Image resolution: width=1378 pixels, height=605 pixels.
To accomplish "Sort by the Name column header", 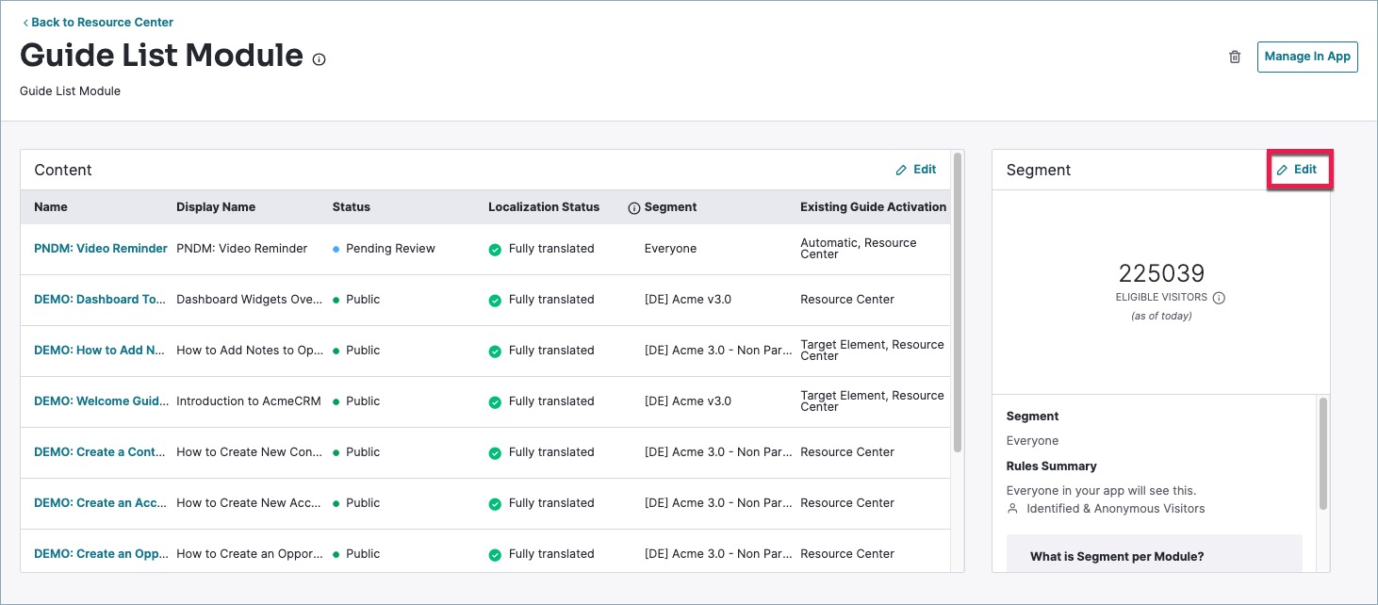I will [51, 207].
